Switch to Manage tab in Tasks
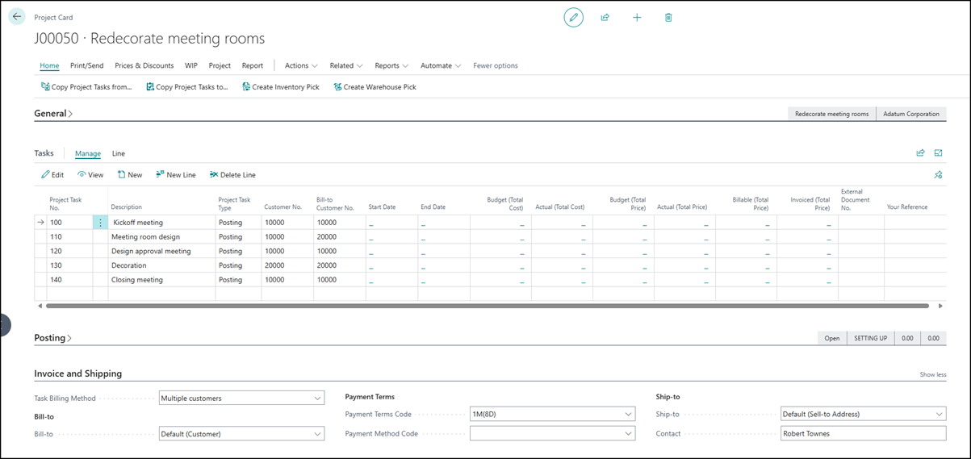 [88, 153]
